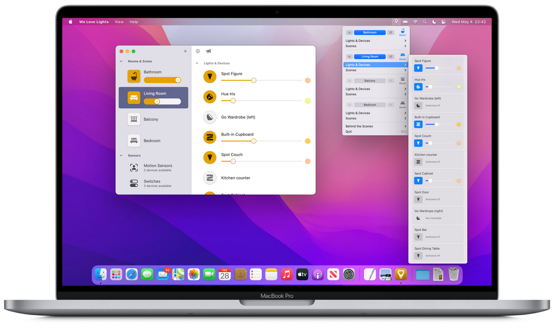Click the megaphone announcements icon

tap(209, 51)
